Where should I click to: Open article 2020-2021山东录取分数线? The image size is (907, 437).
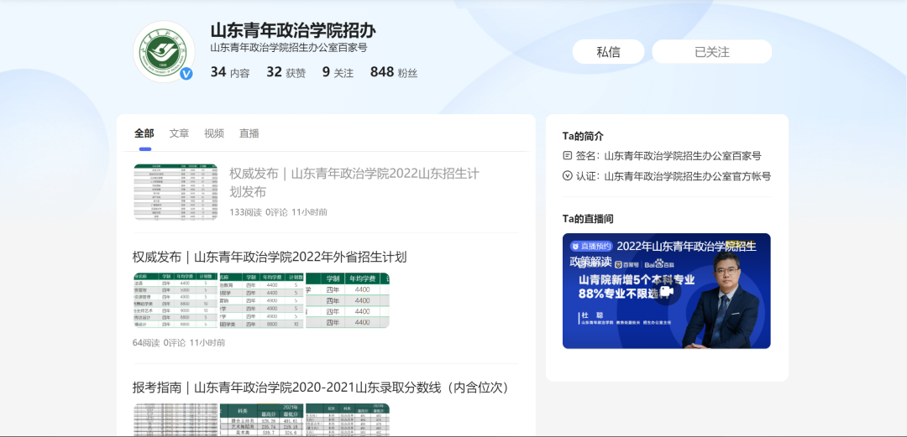(x=321, y=388)
